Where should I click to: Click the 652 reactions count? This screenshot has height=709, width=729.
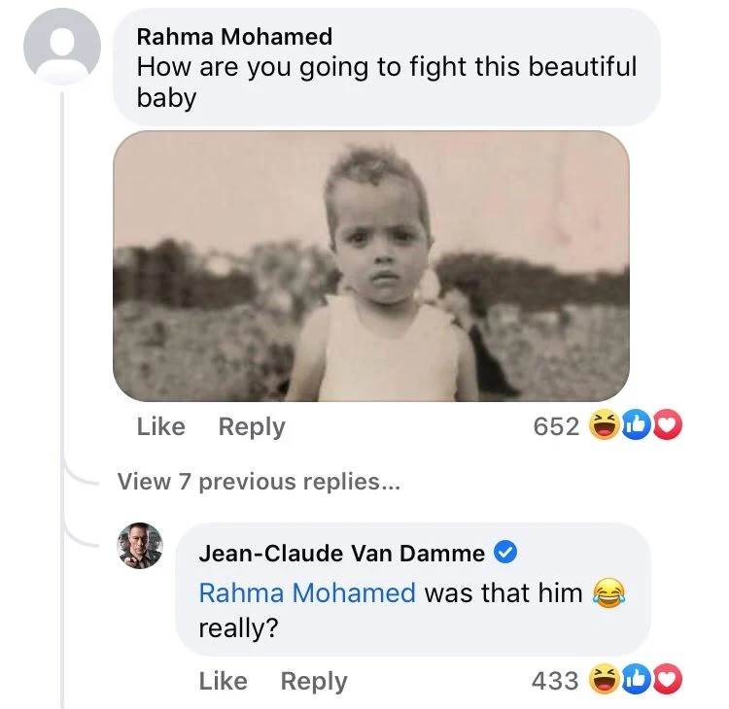(x=557, y=426)
